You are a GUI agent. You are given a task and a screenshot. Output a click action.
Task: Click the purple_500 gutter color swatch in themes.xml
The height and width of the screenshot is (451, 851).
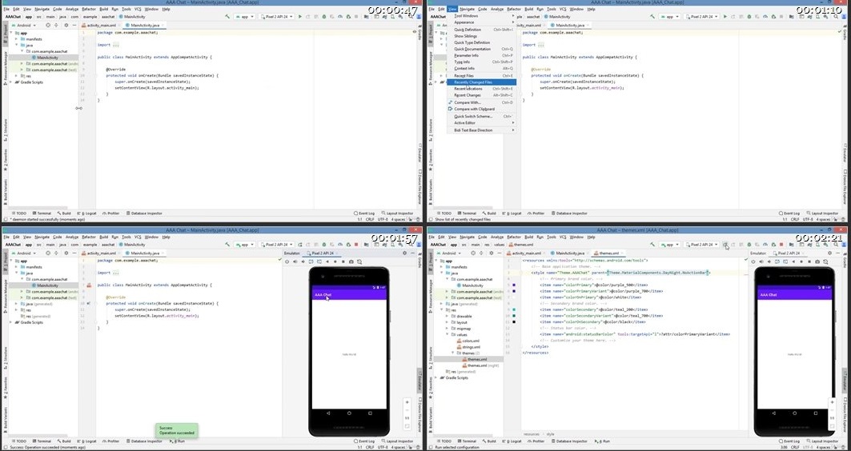pos(514,285)
